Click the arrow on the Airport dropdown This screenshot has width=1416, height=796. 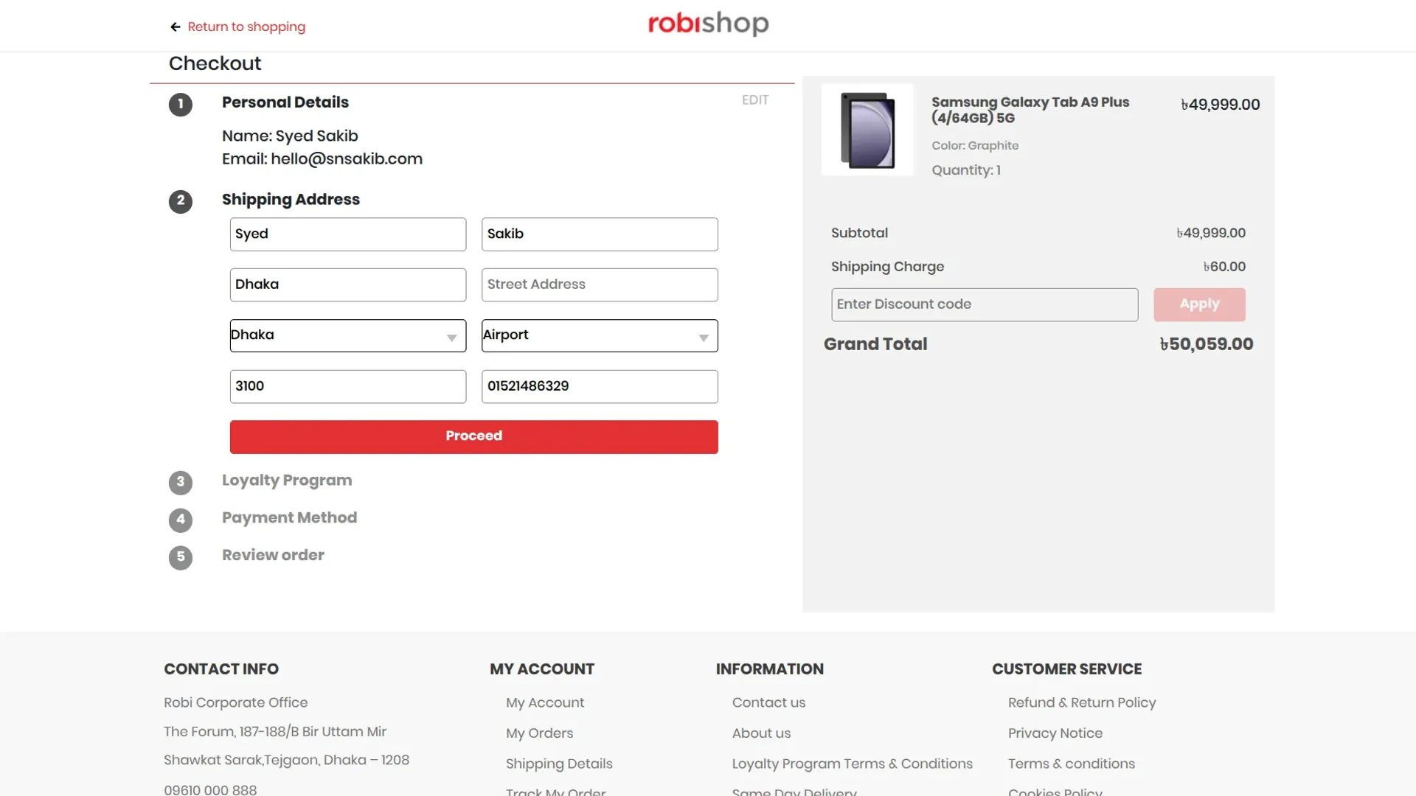pyautogui.click(x=704, y=338)
